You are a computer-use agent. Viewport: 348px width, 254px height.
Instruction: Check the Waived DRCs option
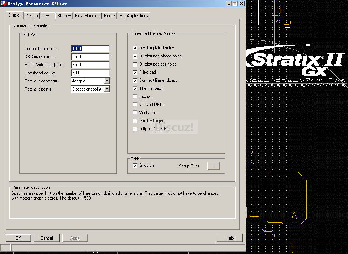pos(135,105)
